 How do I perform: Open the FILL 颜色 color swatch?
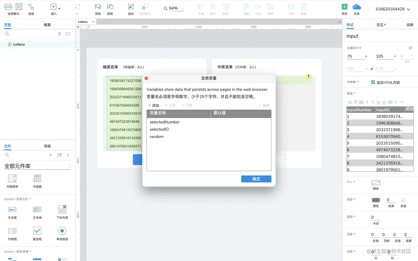pos(376,183)
